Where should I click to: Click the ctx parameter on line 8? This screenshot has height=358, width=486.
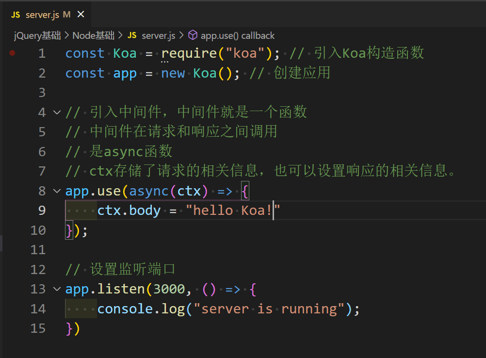click(189, 191)
